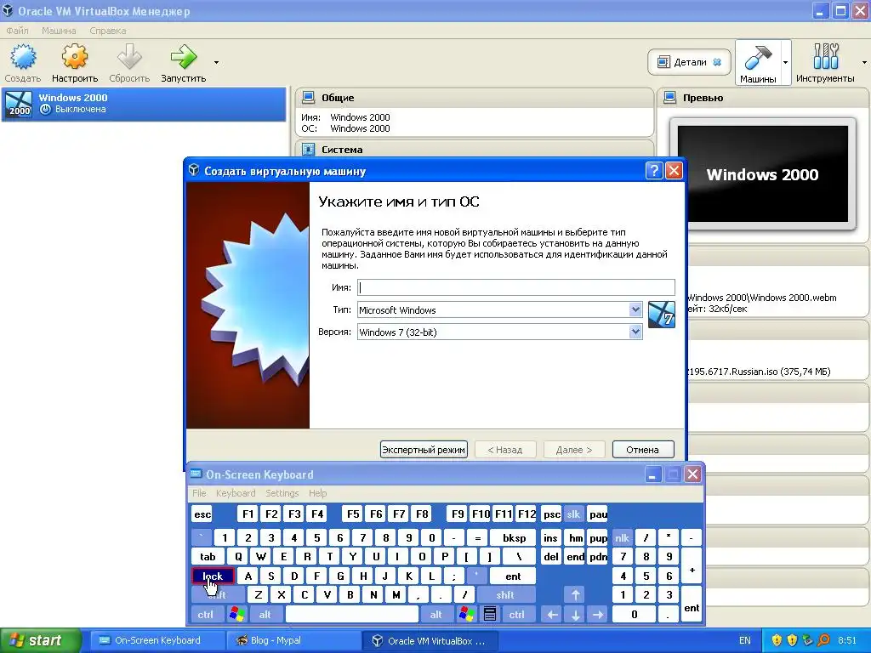This screenshot has width=871, height=653.
Task: Click the left arrow key on keyboard
Action: (551, 614)
